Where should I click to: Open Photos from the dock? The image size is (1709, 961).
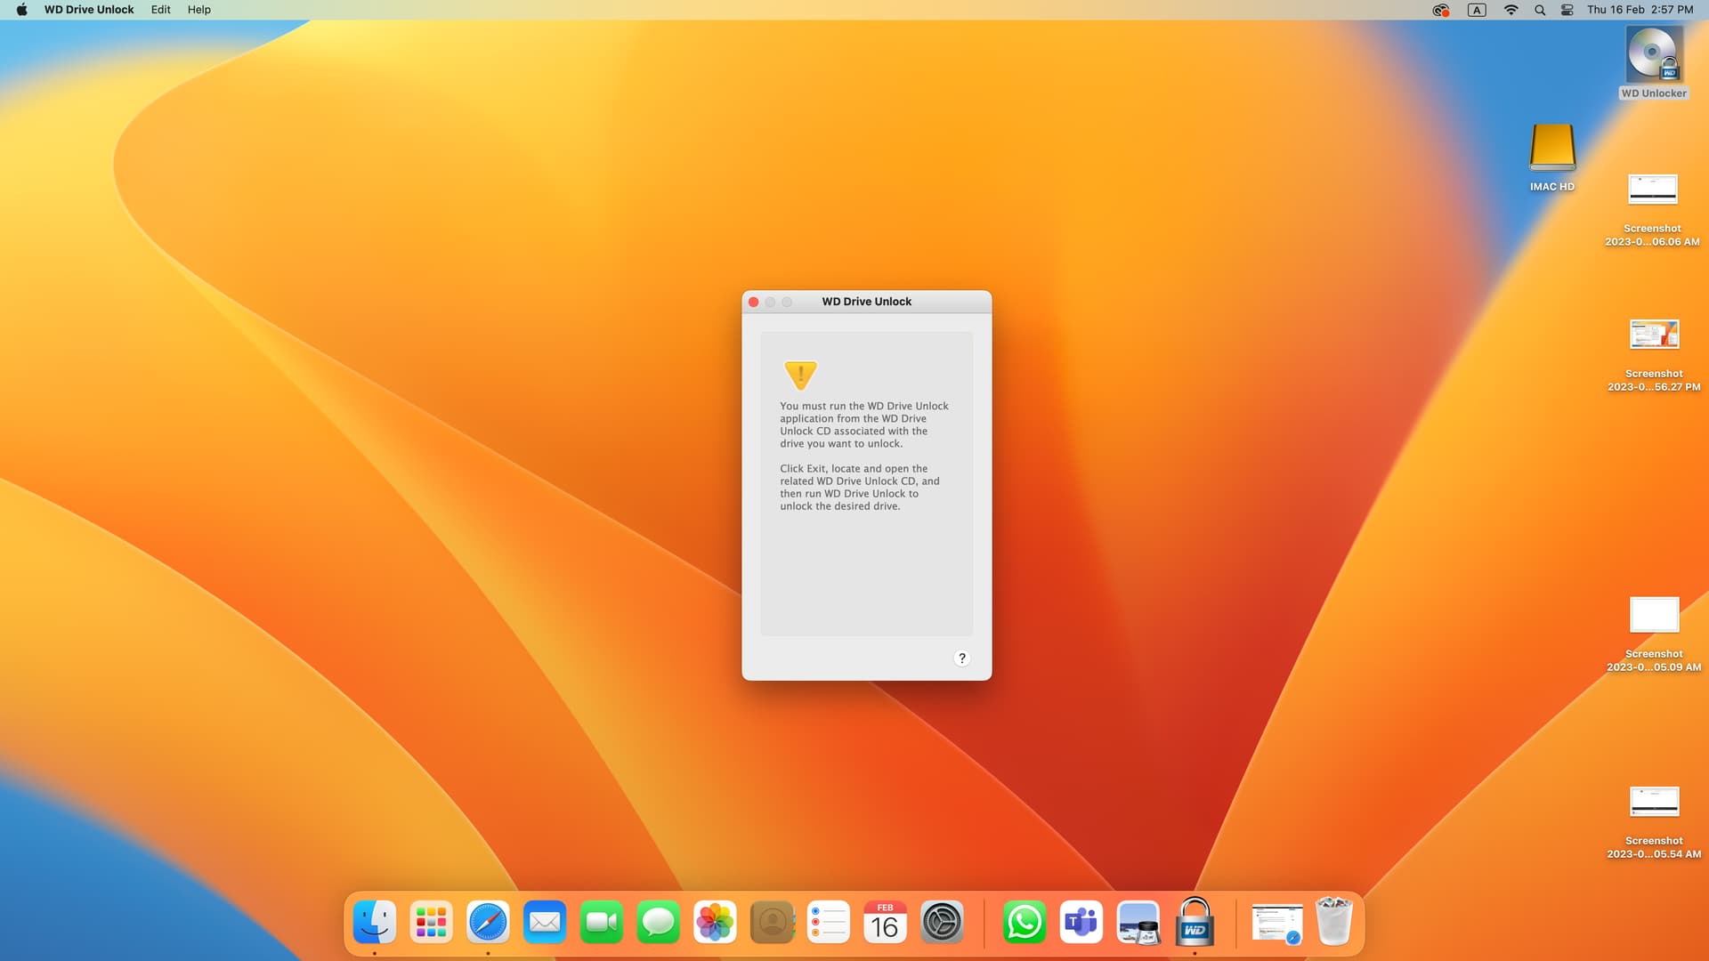pyautogui.click(x=715, y=923)
